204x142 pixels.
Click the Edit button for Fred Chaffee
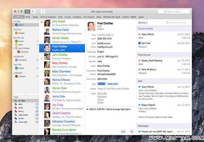pyautogui.click(x=123, y=132)
